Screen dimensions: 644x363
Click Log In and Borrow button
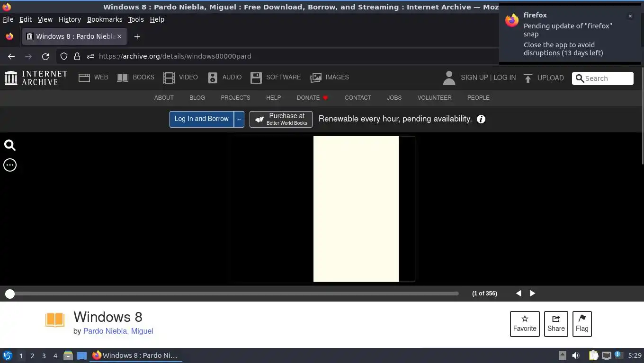[x=202, y=119]
